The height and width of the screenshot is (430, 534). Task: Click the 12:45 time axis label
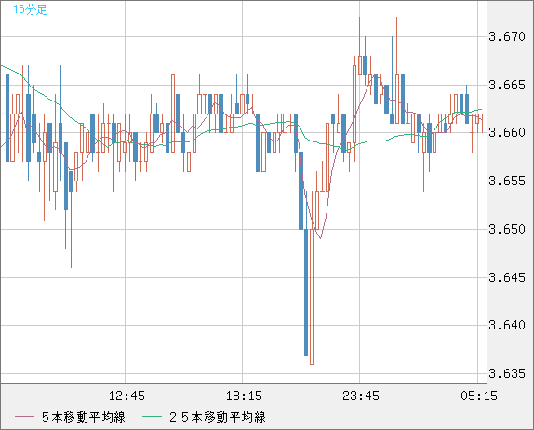tap(127, 396)
